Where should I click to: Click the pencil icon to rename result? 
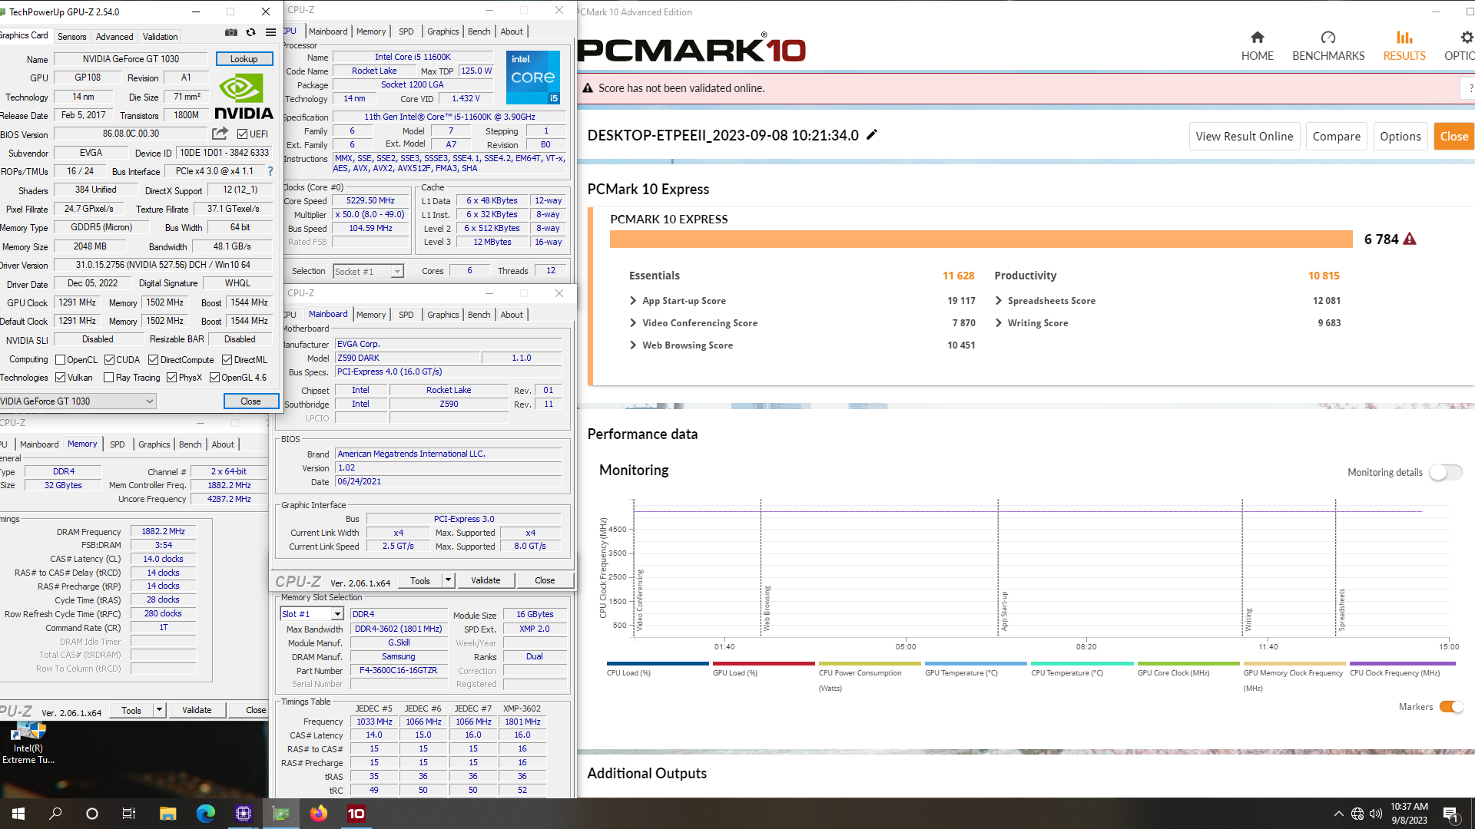[x=872, y=134]
